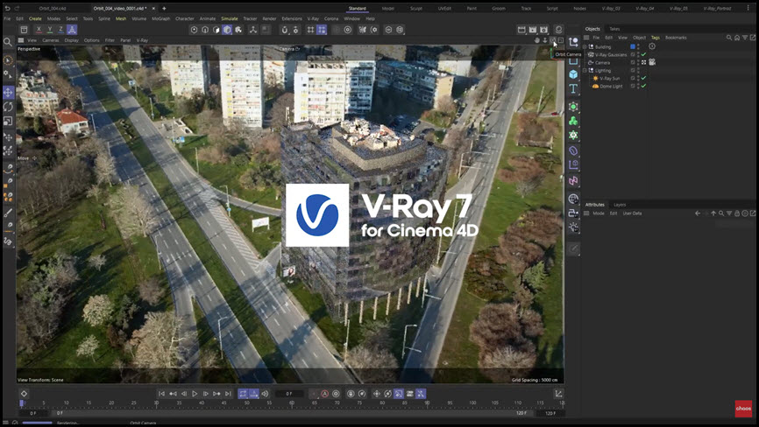
Task: Select the Rotate tool in left toolbar
Action: 8,107
